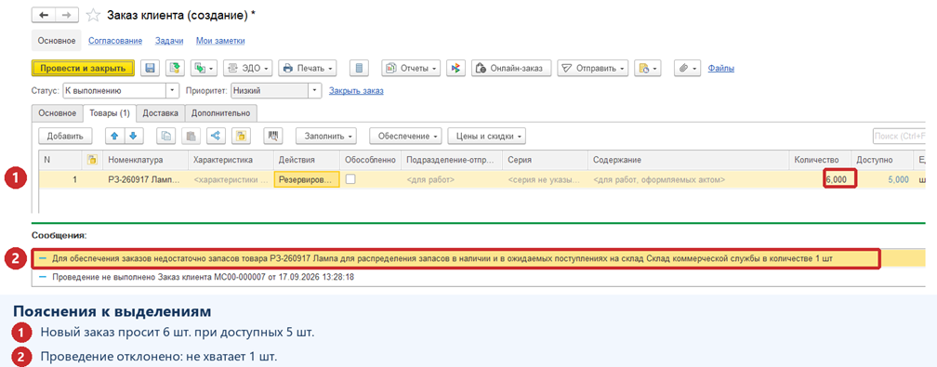Open the Приоритет dropdown arrow
Screen dimensions: 937x367
[x=315, y=91]
